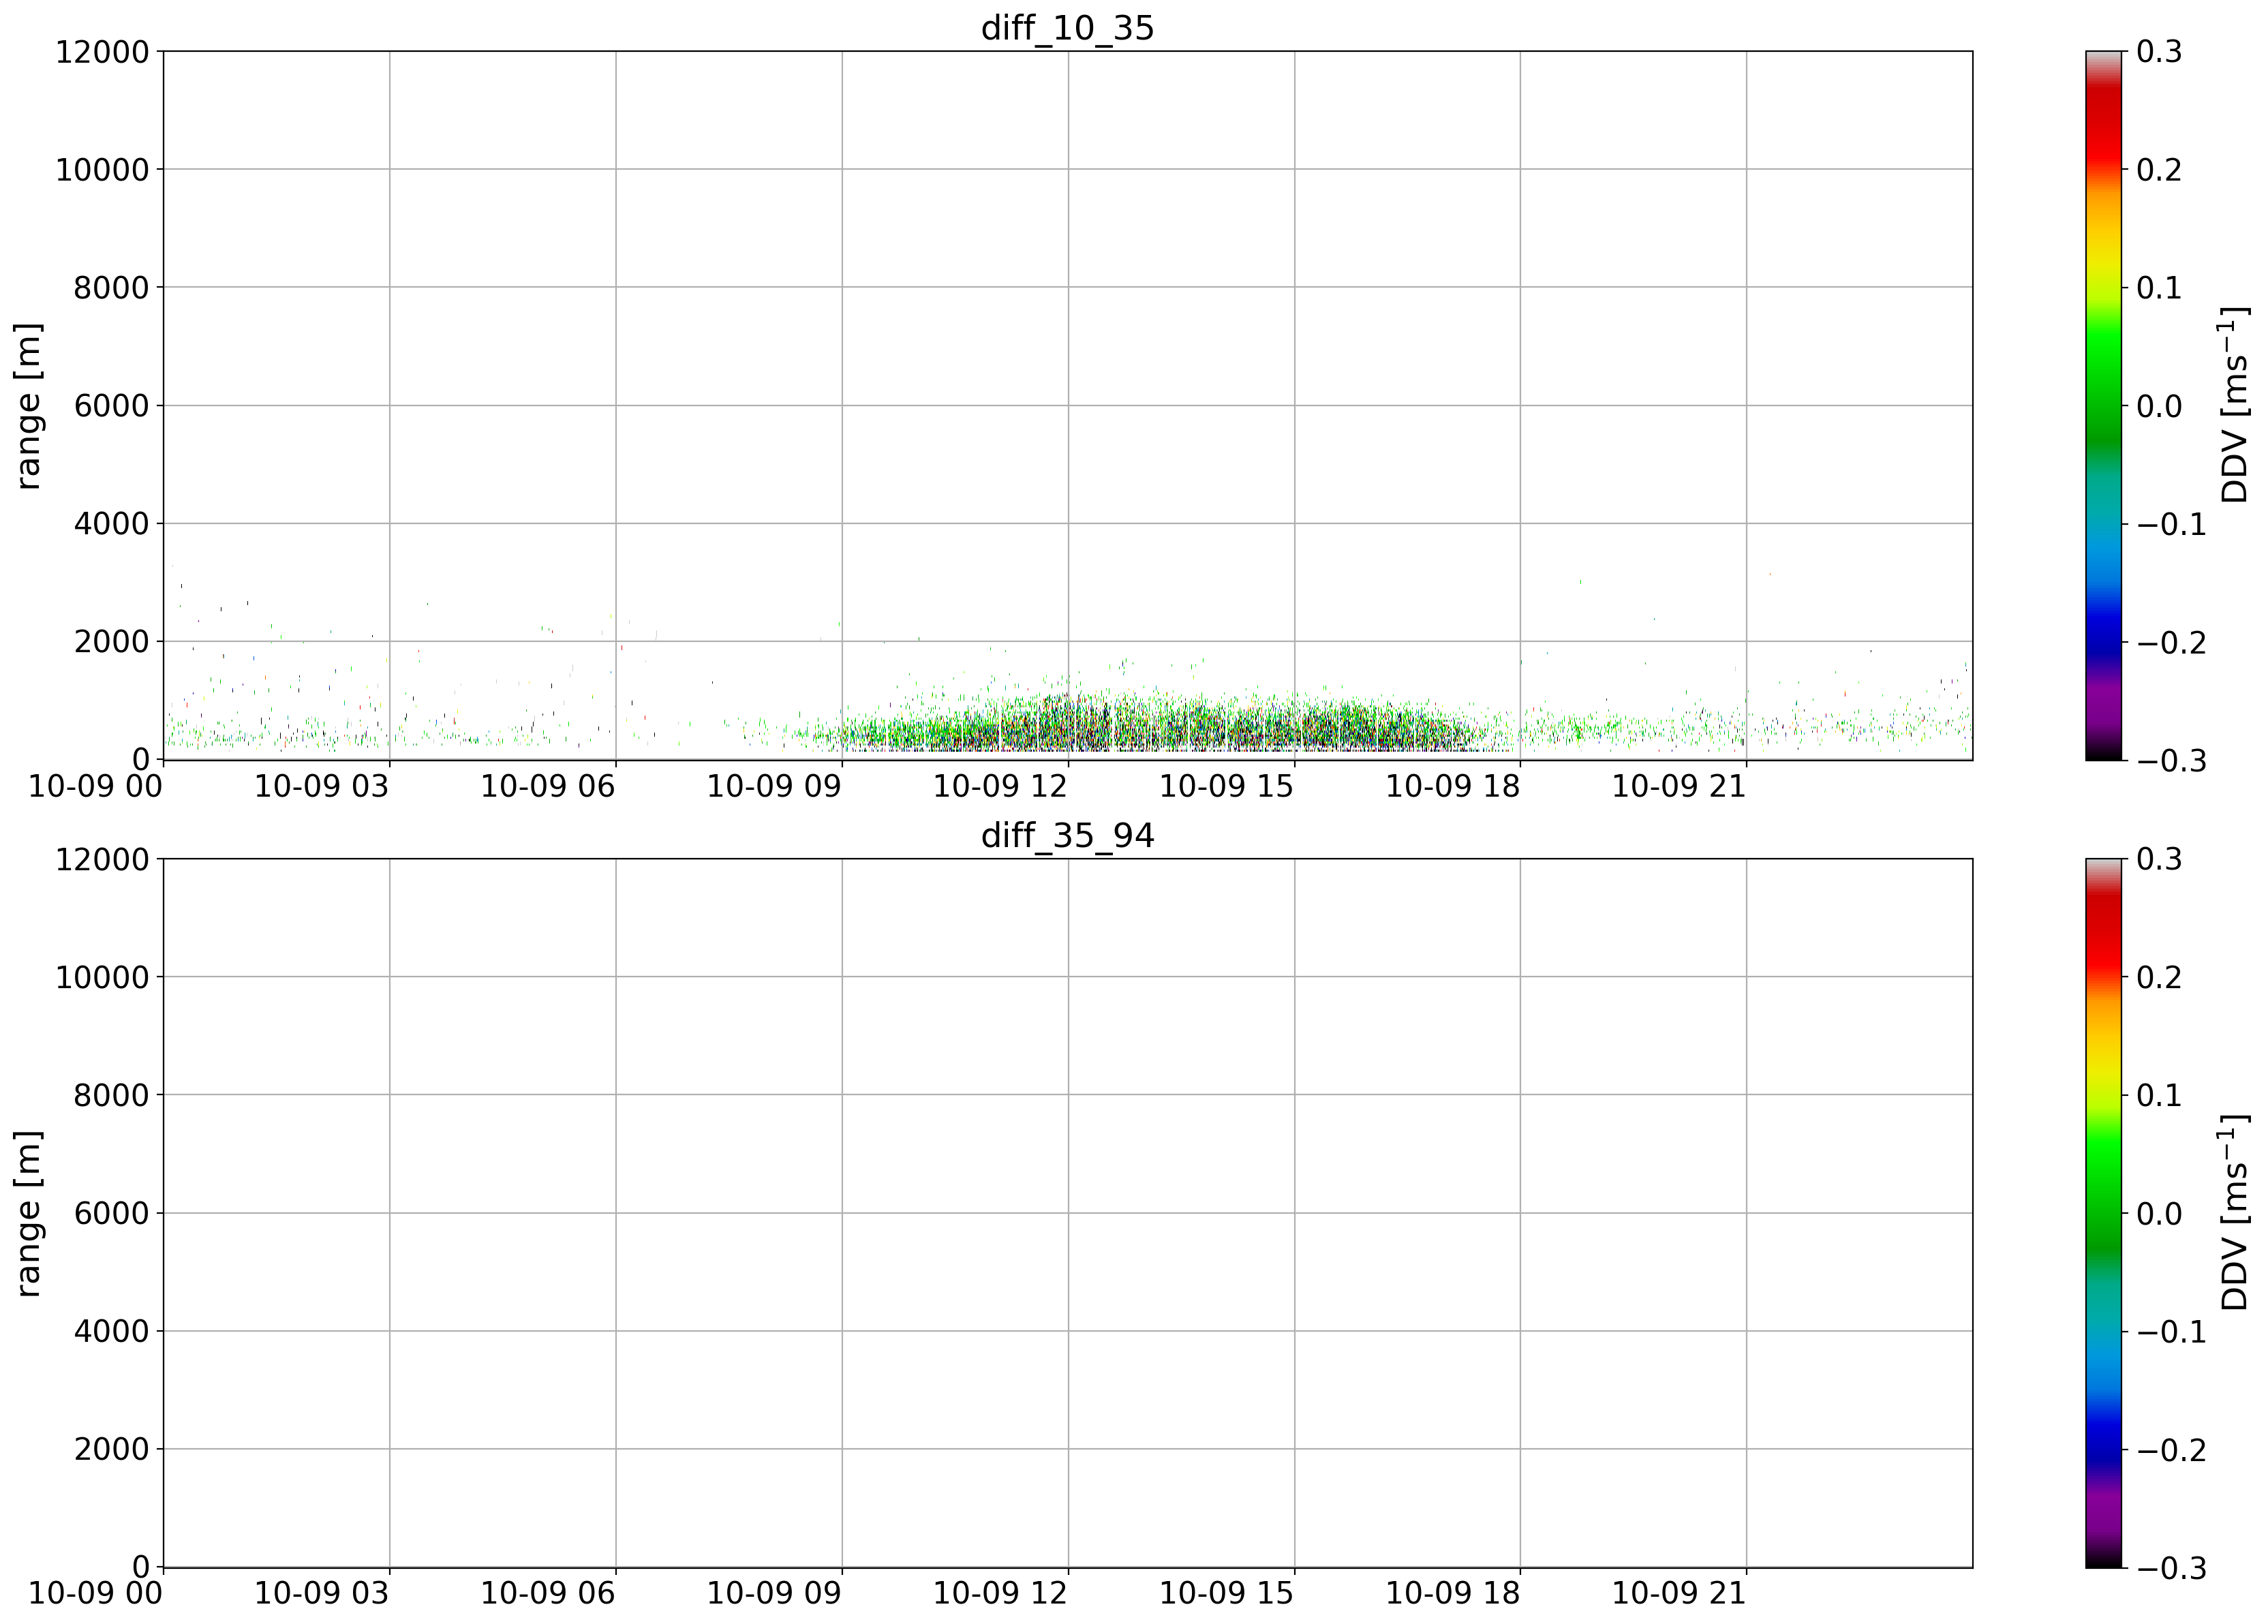The image size is (2268, 1624).
Task: Click the "2000" y-tick of diff_10_35 plot
Action: point(112,642)
